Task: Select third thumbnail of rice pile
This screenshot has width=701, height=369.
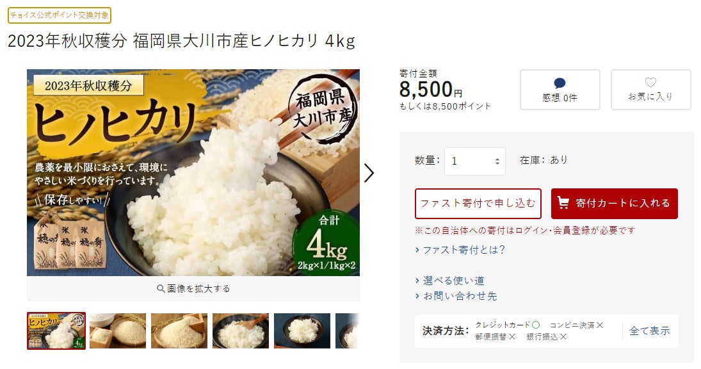Action: [x=179, y=331]
